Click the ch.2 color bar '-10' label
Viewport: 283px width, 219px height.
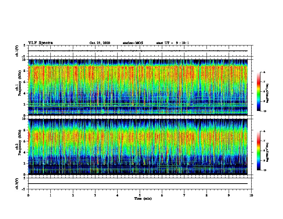click(x=264, y=170)
